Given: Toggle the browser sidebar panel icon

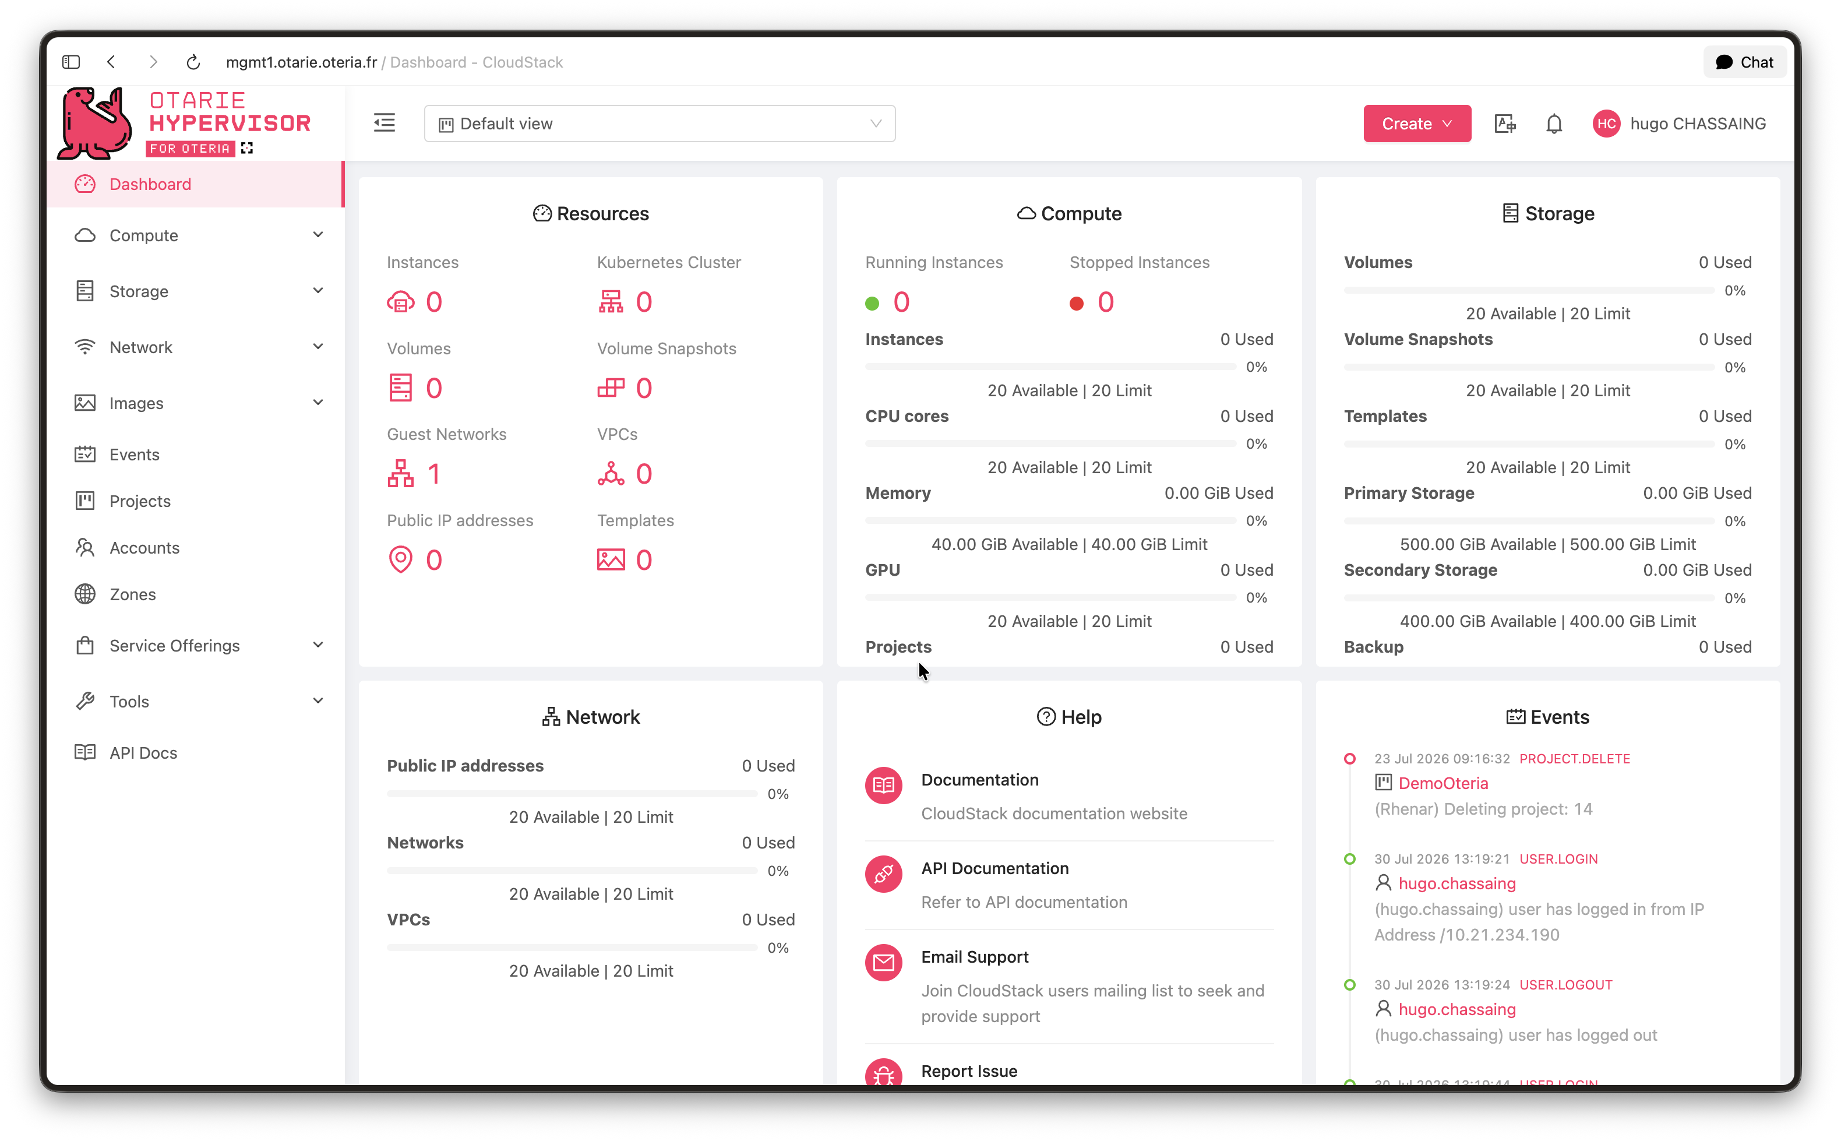Looking at the screenshot, I should [x=71, y=62].
